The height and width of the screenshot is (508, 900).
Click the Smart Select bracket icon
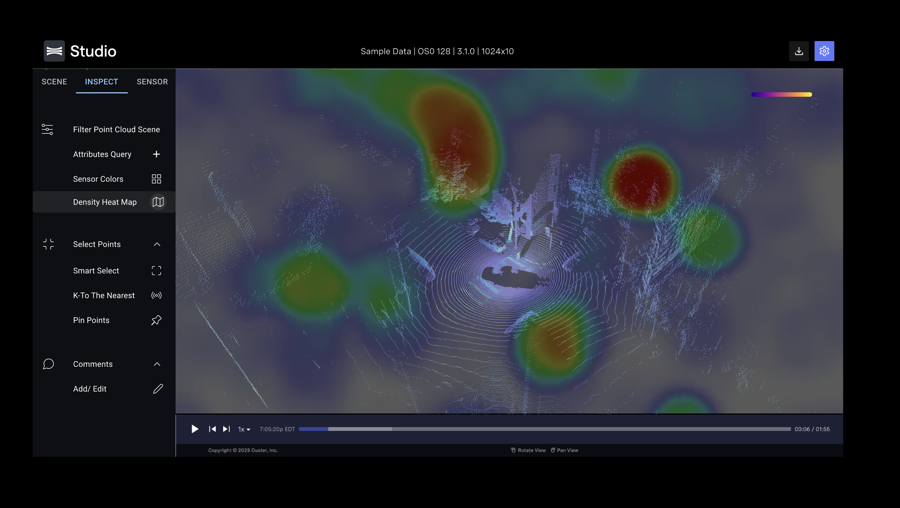point(156,271)
